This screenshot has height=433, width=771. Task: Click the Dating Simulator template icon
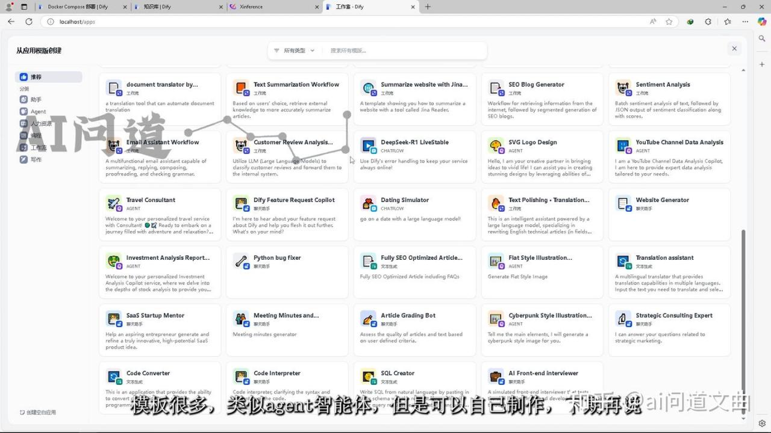click(x=369, y=203)
